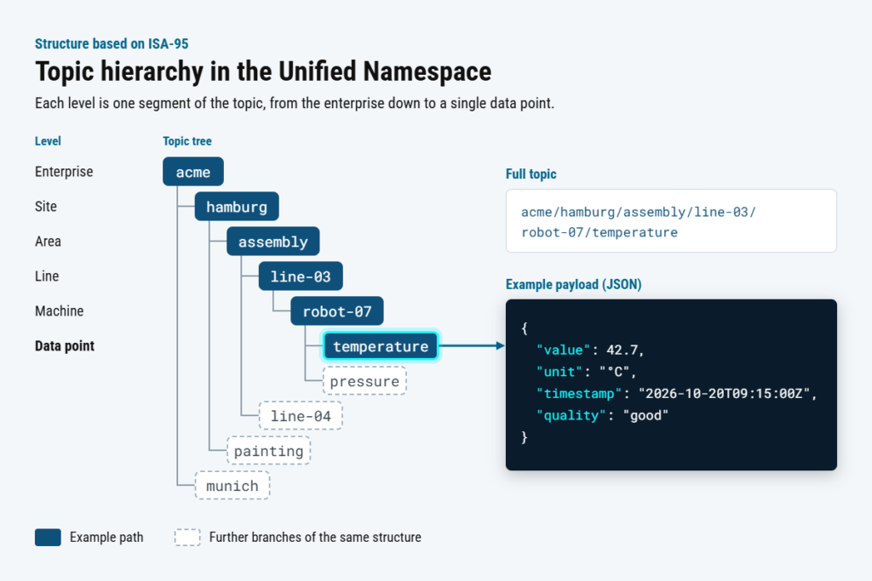This screenshot has width=872, height=581.
Task: Click the dashed pressure node
Action: (364, 381)
